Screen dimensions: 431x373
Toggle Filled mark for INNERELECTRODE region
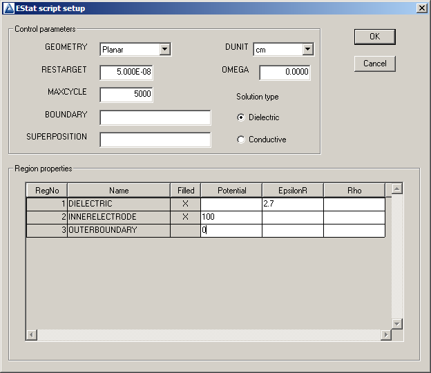click(185, 218)
